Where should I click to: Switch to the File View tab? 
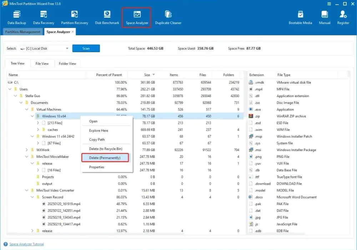click(x=42, y=64)
